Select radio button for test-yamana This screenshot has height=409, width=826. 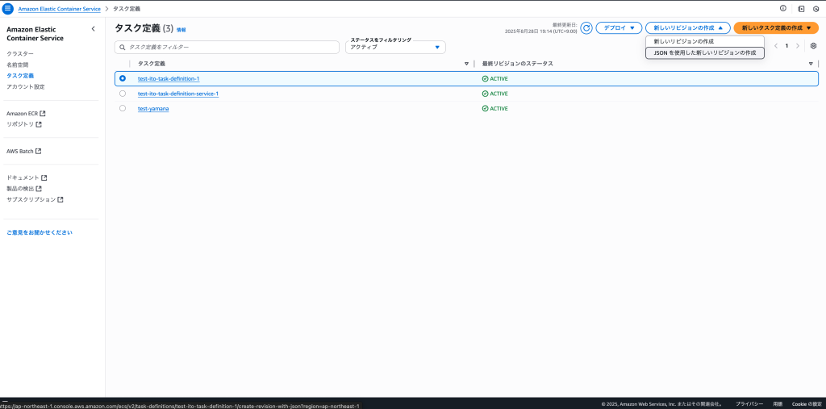tap(123, 108)
